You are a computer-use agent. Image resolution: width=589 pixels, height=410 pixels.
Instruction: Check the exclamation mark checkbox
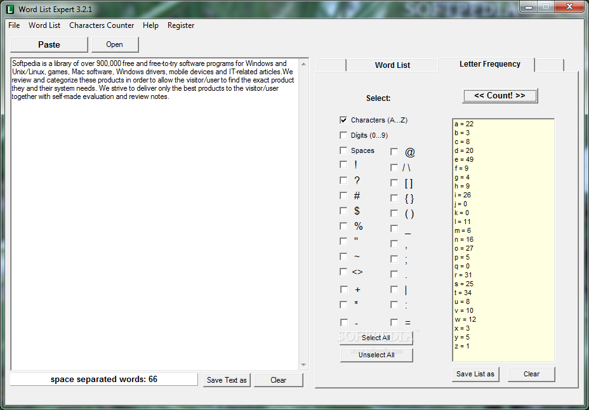pos(343,165)
